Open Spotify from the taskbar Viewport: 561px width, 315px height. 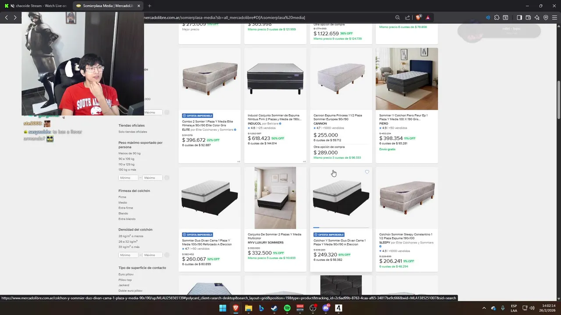click(287, 308)
